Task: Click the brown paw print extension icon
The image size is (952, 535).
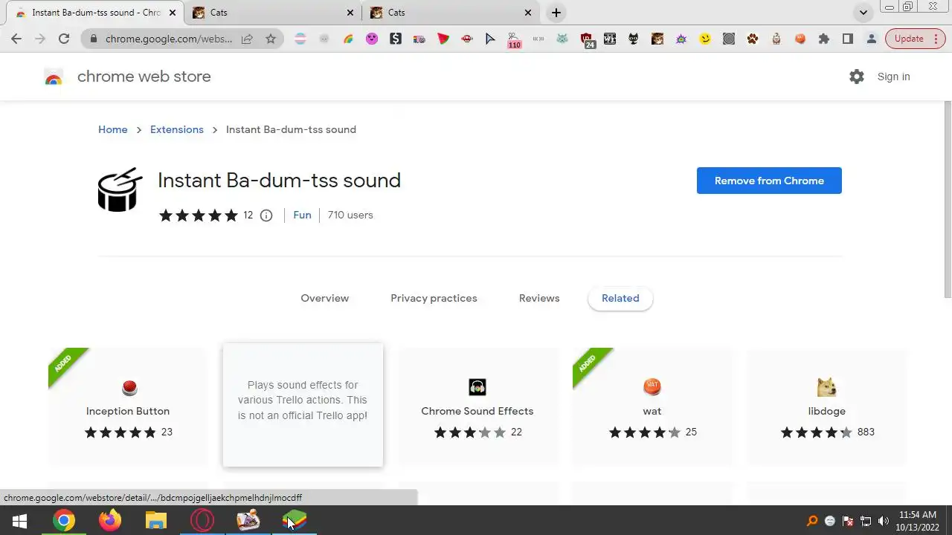Action: 753,39
